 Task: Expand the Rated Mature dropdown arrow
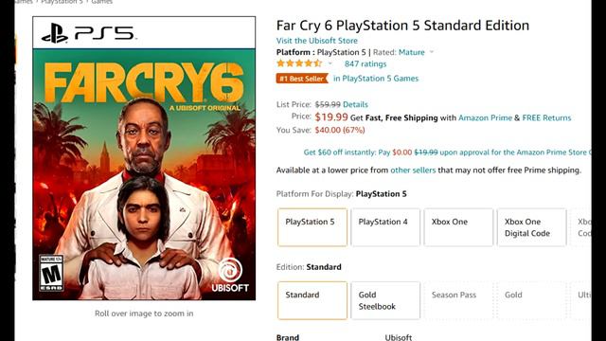(432, 52)
